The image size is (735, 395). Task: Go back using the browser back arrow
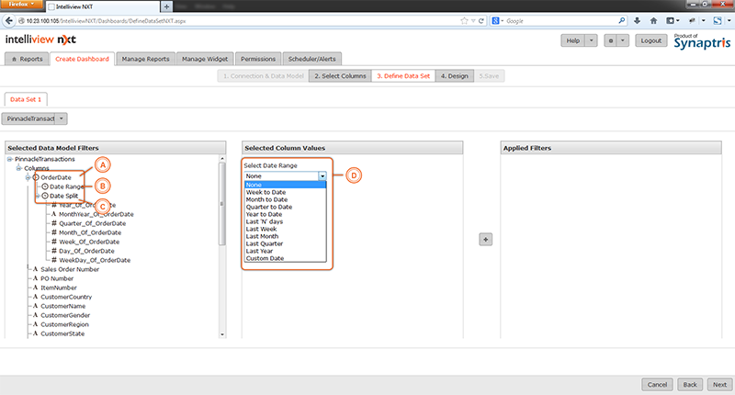[x=9, y=20]
